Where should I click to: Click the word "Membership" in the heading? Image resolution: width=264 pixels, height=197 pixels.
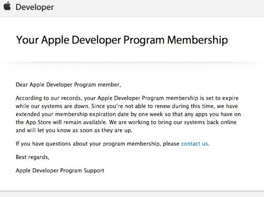coord(197,40)
